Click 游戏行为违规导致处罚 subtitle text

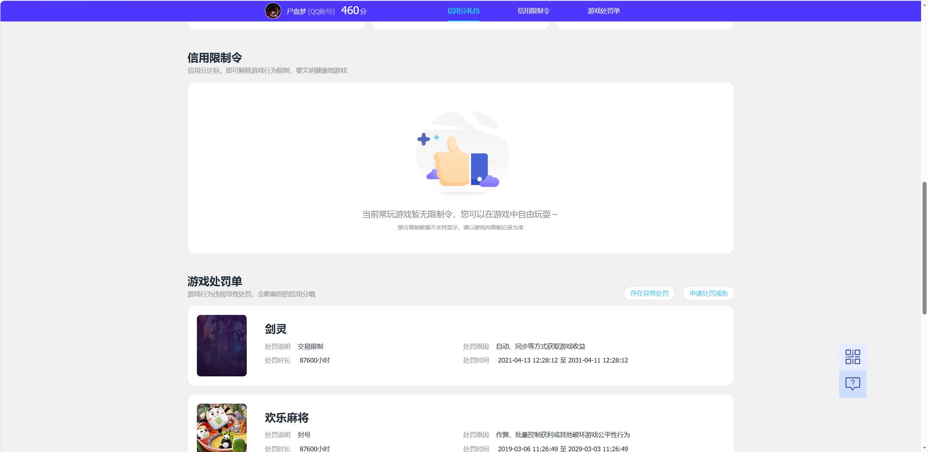point(251,294)
